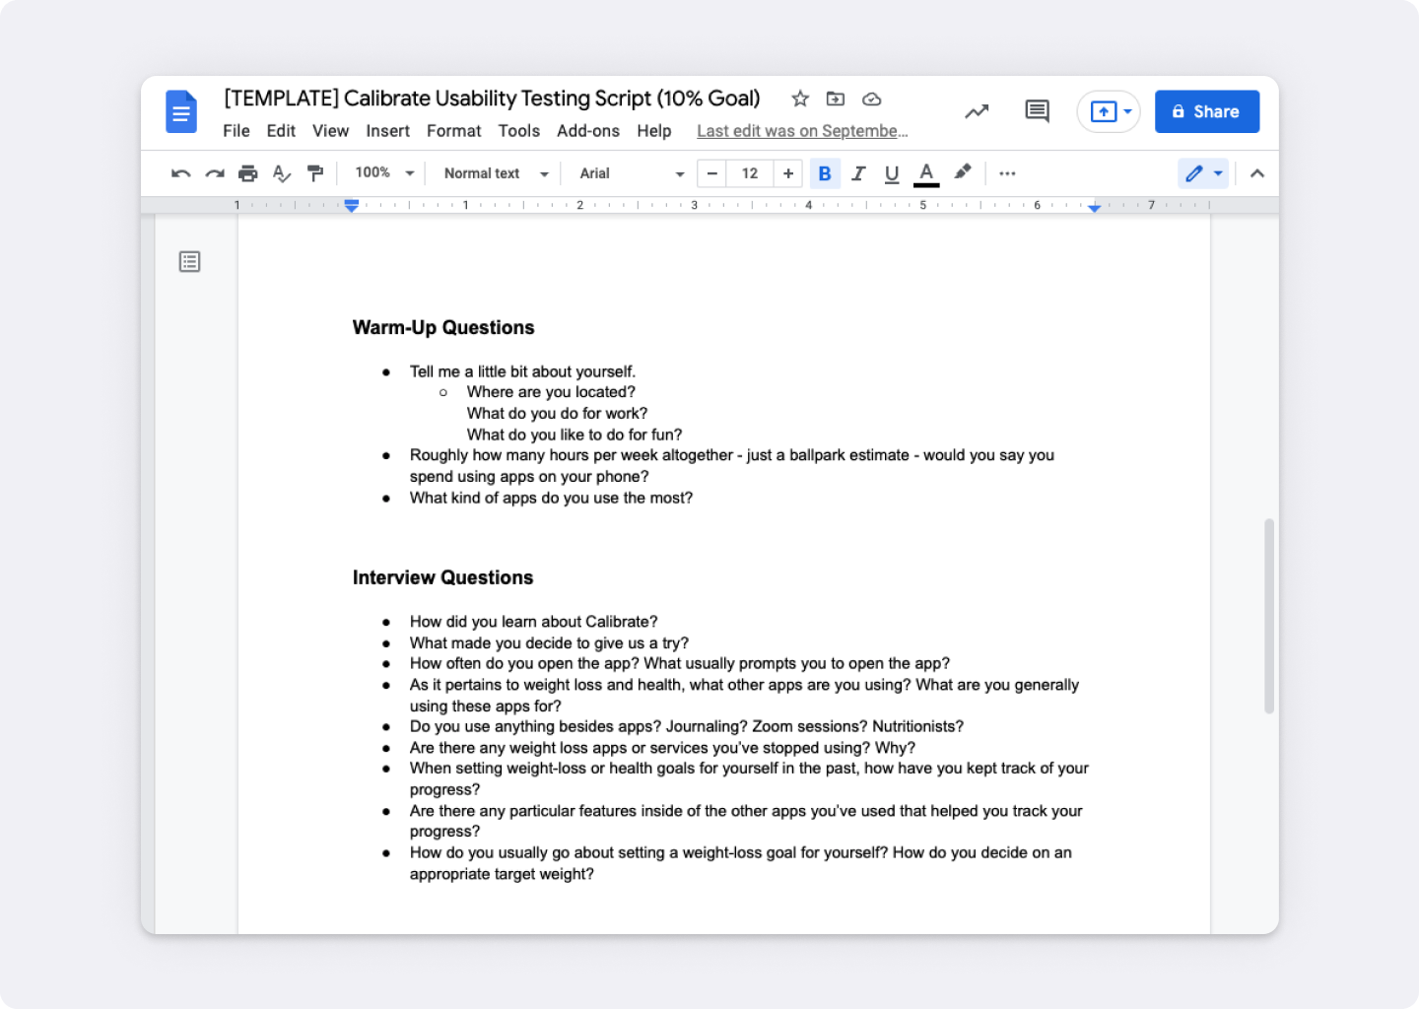Print the document
Image resolution: width=1419 pixels, height=1009 pixels.
click(248, 173)
